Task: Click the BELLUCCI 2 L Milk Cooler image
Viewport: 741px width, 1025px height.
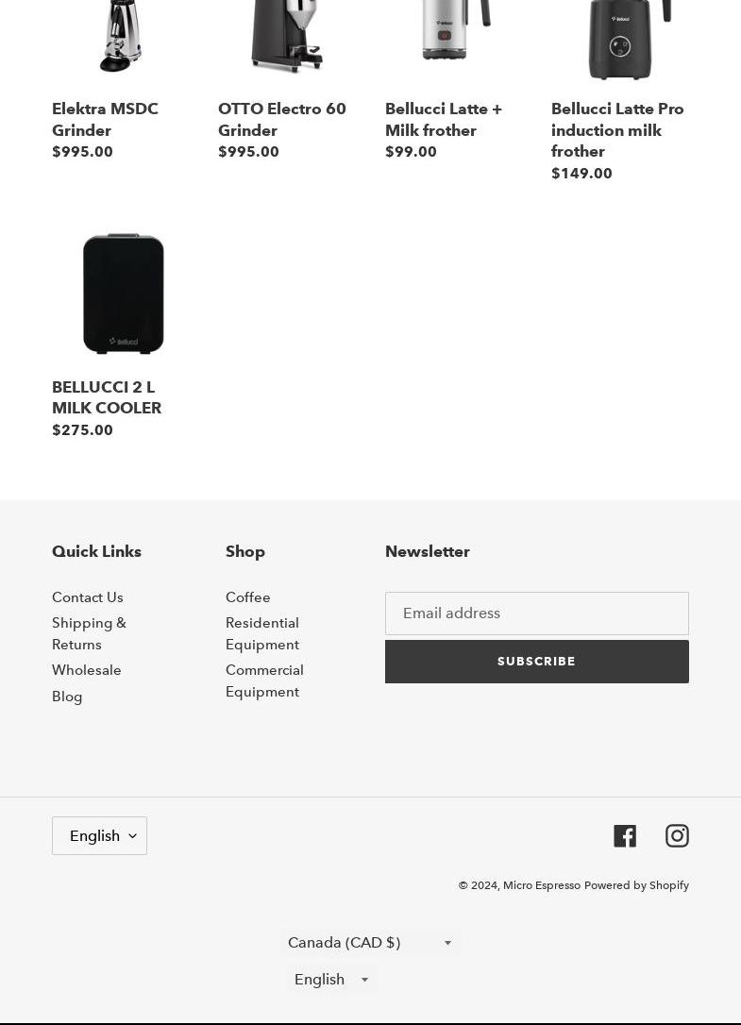Action: 123,293
